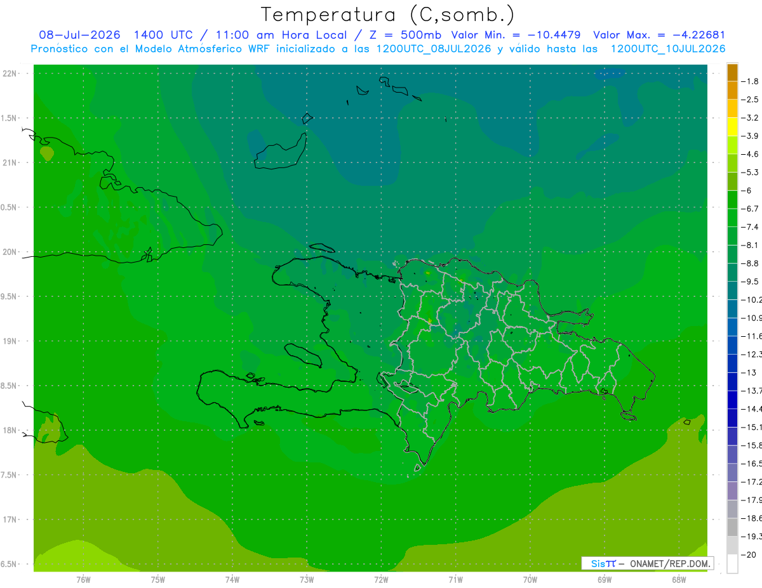This screenshot has width=762, height=588.
Task: Click the brown swatch above -1.8
Action: coord(732,72)
